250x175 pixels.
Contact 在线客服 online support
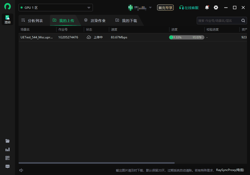(x=189, y=8)
